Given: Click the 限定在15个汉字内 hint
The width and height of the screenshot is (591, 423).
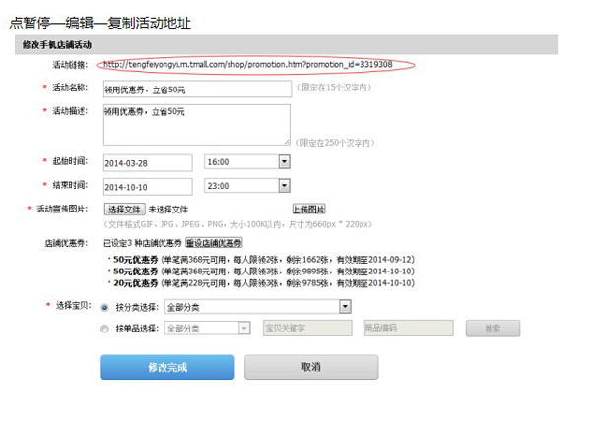Looking at the screenshot, I should [334, 88].
